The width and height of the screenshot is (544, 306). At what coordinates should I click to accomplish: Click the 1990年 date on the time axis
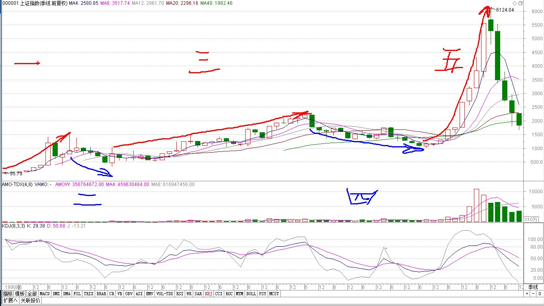[x=12, y=287]
